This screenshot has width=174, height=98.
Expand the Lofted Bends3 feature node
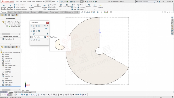tap(1, 83)
